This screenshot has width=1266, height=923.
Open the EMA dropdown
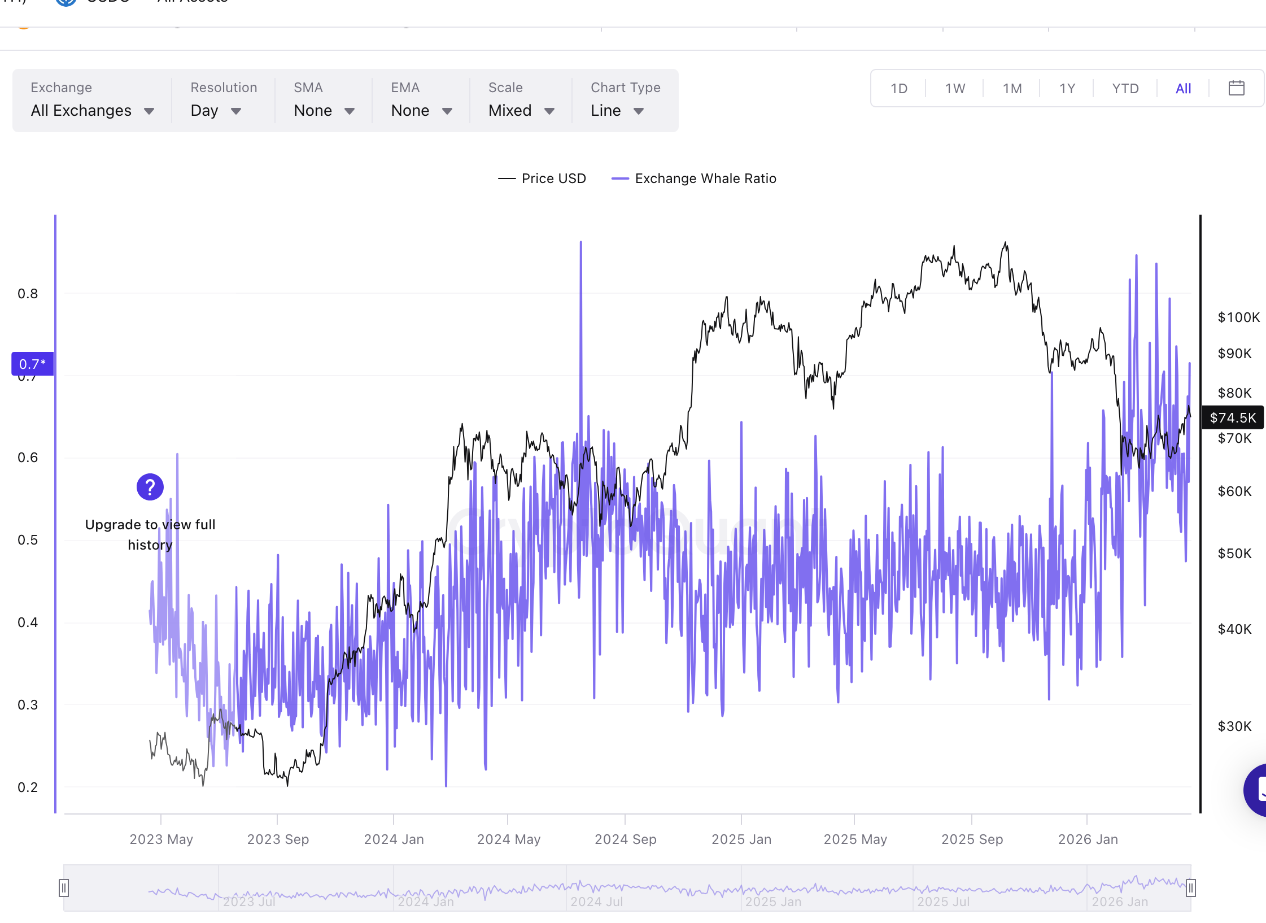421,101
